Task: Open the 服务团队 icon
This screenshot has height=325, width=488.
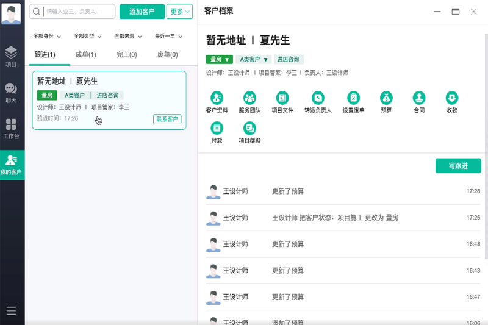Action: 249,98
